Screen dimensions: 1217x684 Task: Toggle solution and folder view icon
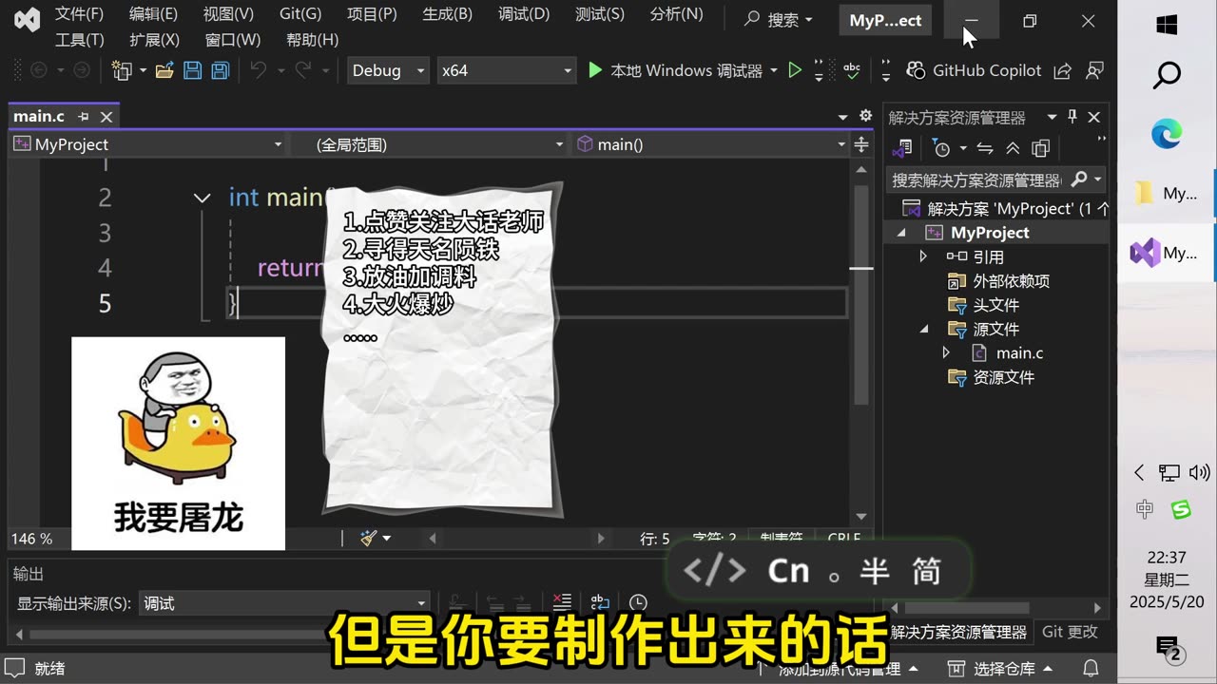902,148
